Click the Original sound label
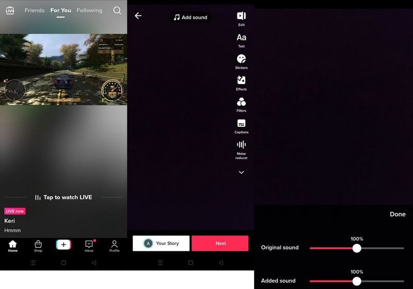 click(280, 247)
